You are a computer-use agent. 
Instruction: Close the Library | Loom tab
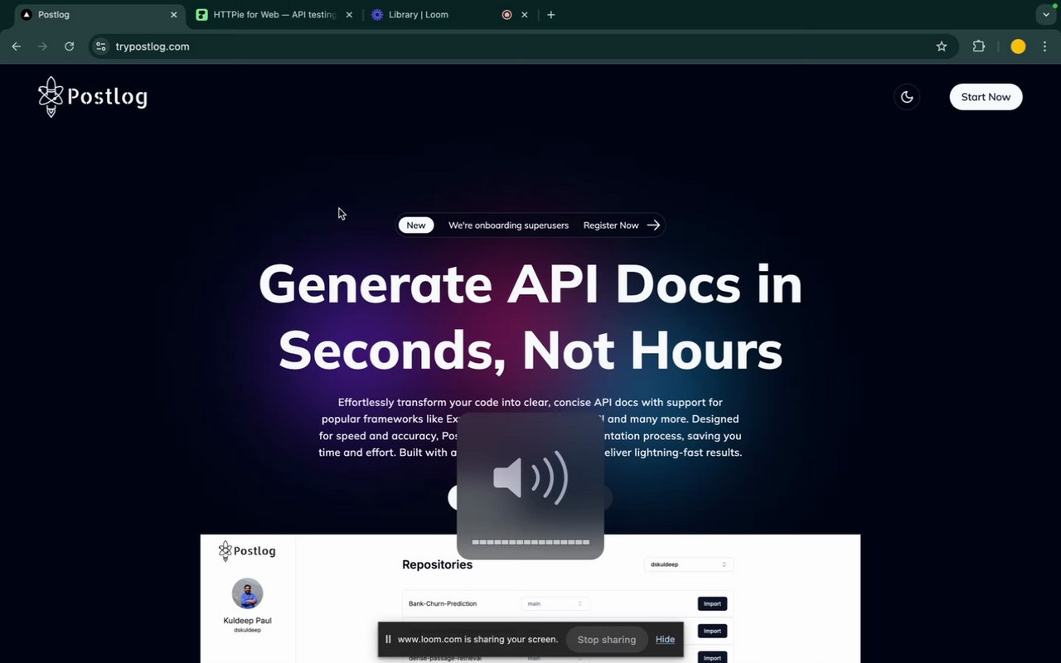[x=525, y=15]
